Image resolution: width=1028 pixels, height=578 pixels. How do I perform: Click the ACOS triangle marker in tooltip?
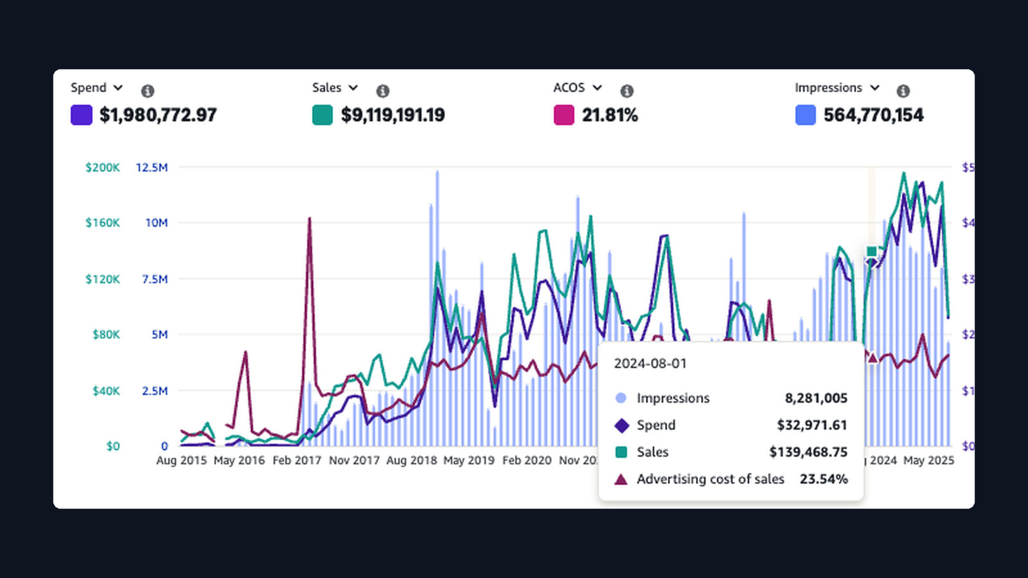(x=621, y=479)
